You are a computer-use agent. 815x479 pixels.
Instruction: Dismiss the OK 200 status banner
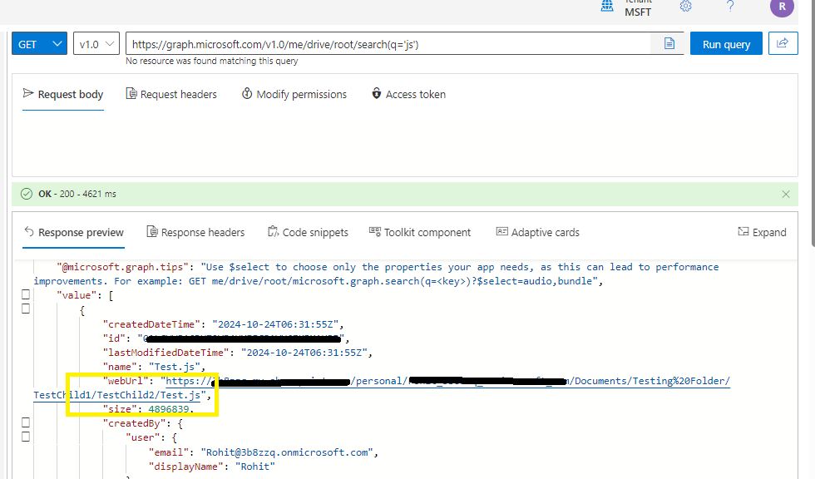[785, 193]
